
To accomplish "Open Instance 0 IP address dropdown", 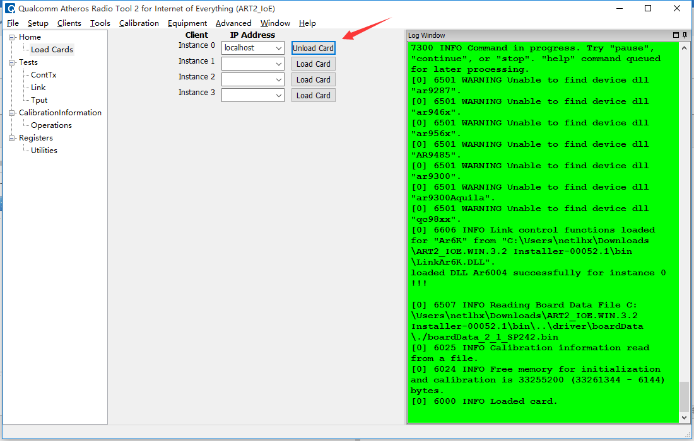I will pos(279,48).
